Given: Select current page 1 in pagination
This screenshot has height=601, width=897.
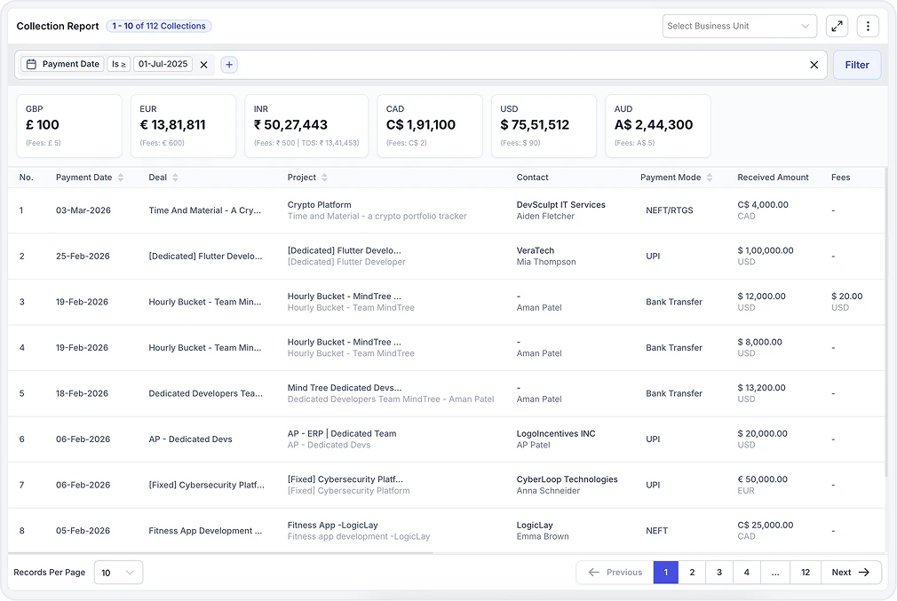Looking at the screenshot, I should [x=666, y=573].
